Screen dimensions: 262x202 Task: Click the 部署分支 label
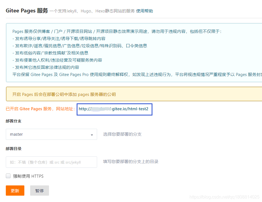(14, 121)
